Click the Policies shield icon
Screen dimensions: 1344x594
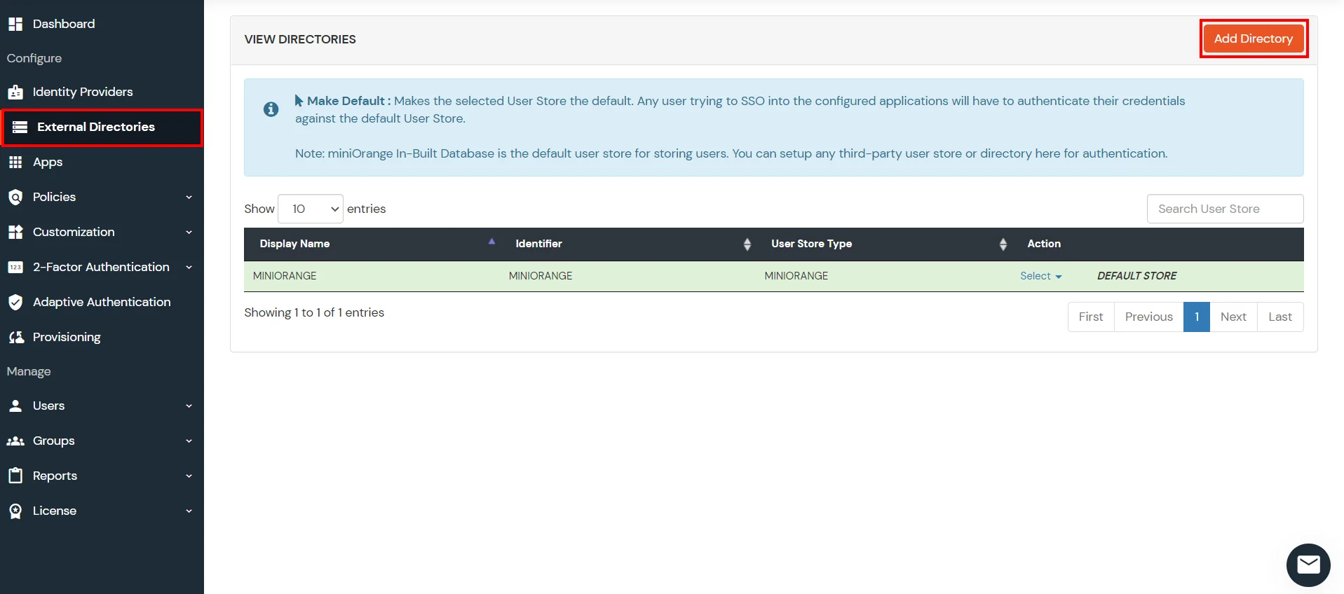pyautogui.click(x=15, y=197)
